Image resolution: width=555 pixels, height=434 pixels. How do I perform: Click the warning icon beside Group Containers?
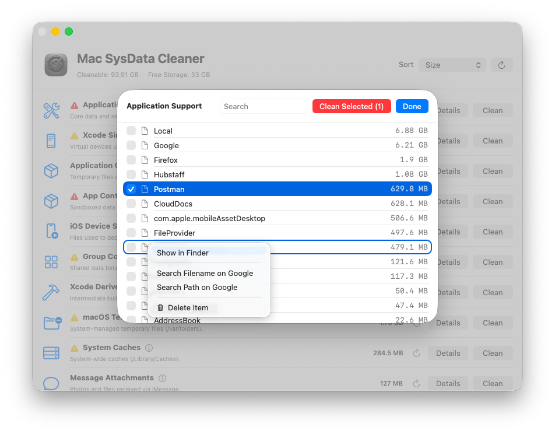(75, 257)
